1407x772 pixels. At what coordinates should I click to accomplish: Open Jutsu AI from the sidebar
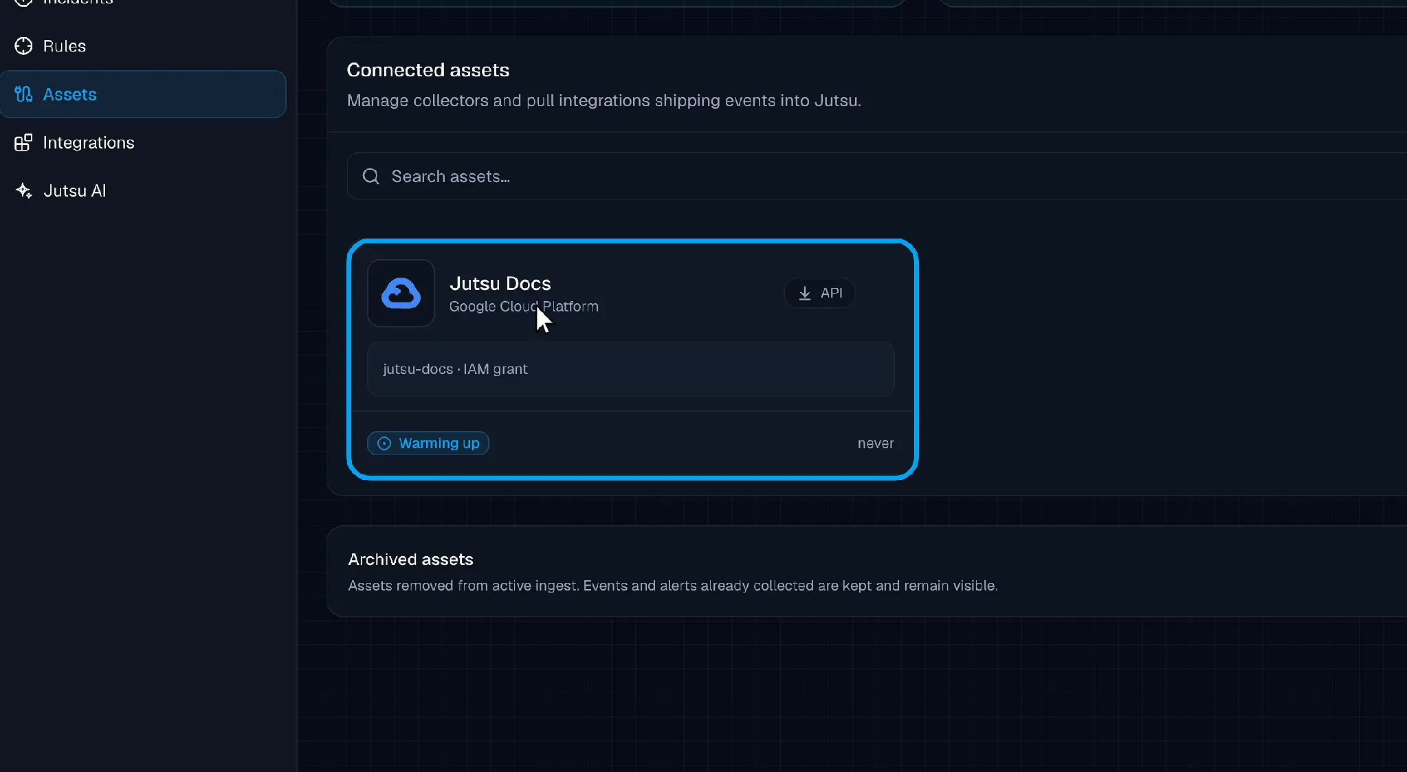pyautogui.click(x=74, y=190)
